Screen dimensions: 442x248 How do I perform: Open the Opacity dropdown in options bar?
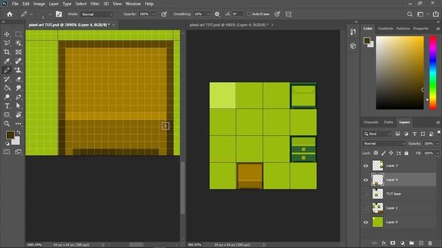tap(153, 14)
